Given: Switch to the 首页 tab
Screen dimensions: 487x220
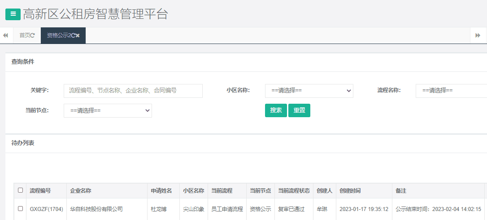Looking at the screenshot, I should pyautogui.click(x=24, y=35).
